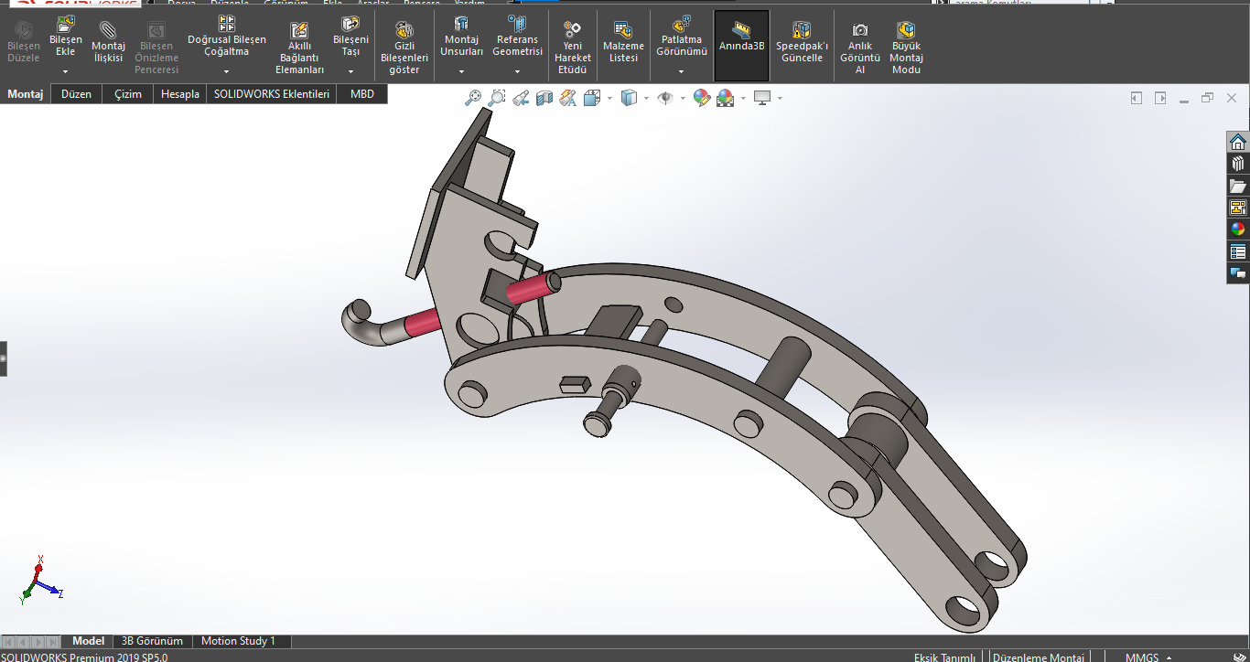Image resolution: width=1250 pixels, height=662 pixels.
Task: Click the Eksik Tanımlı status text
Action: (944, 657)
